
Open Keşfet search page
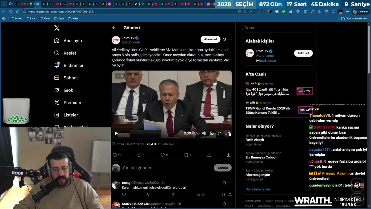(65, 53)
